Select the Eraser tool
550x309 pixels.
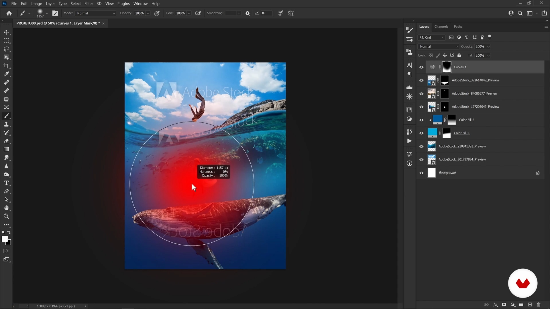click(6, 141)
